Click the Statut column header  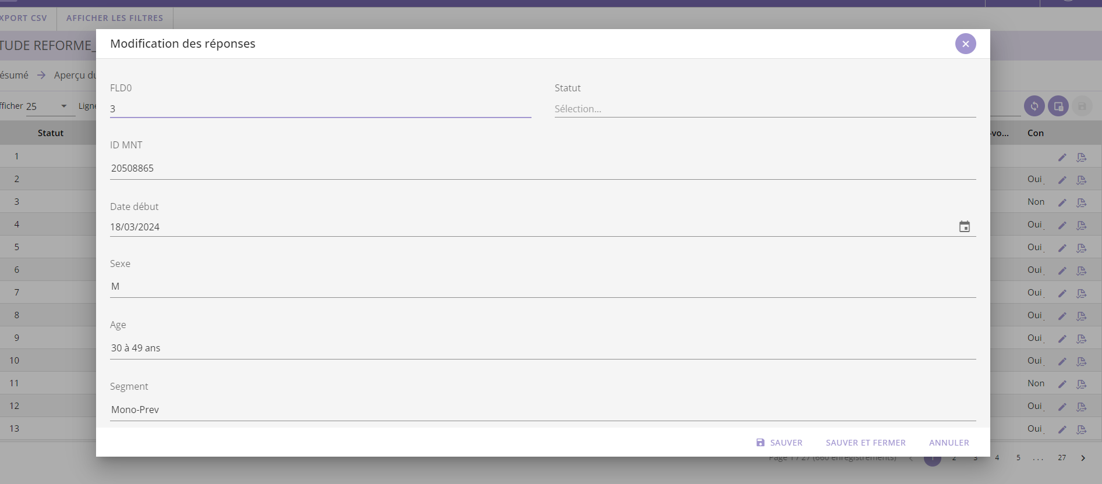click(51, 133)
